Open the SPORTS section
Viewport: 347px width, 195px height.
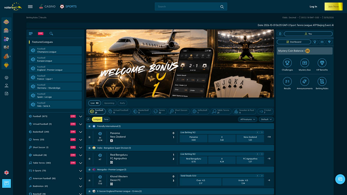pyautogui.click(x=69, y=7)
